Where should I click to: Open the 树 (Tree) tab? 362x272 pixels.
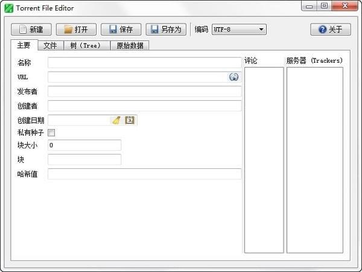coord(87,45)
